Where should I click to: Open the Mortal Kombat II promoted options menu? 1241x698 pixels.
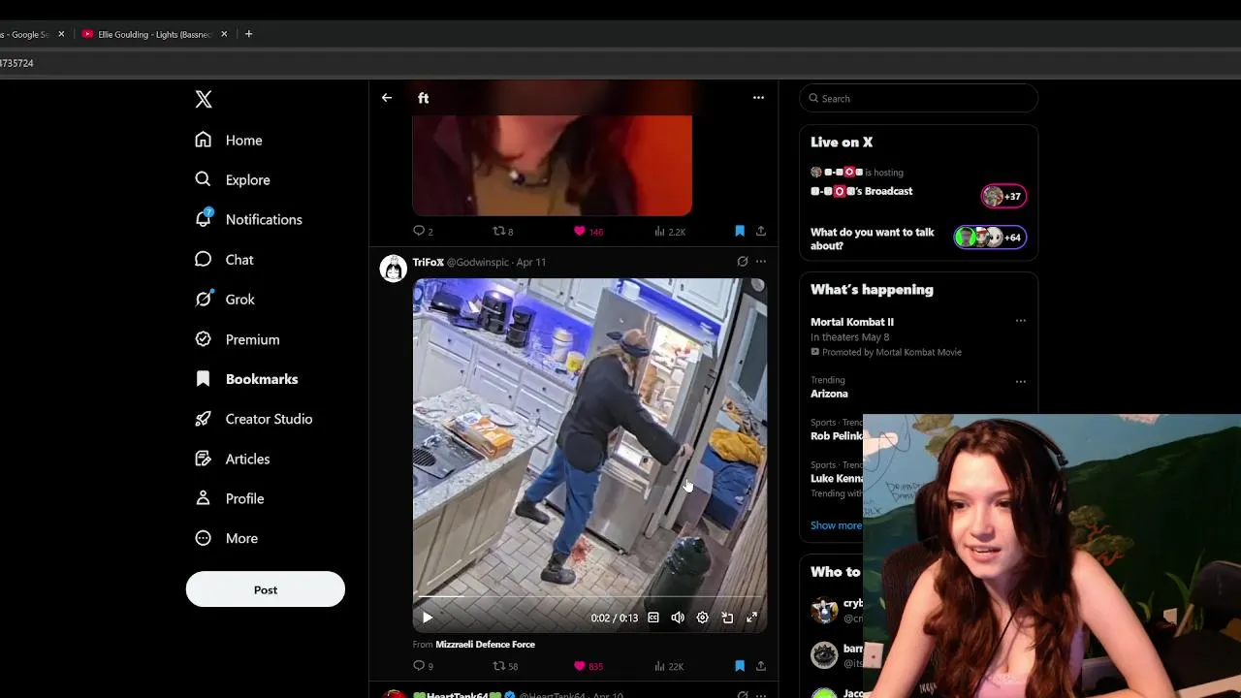click(1020, 321)
